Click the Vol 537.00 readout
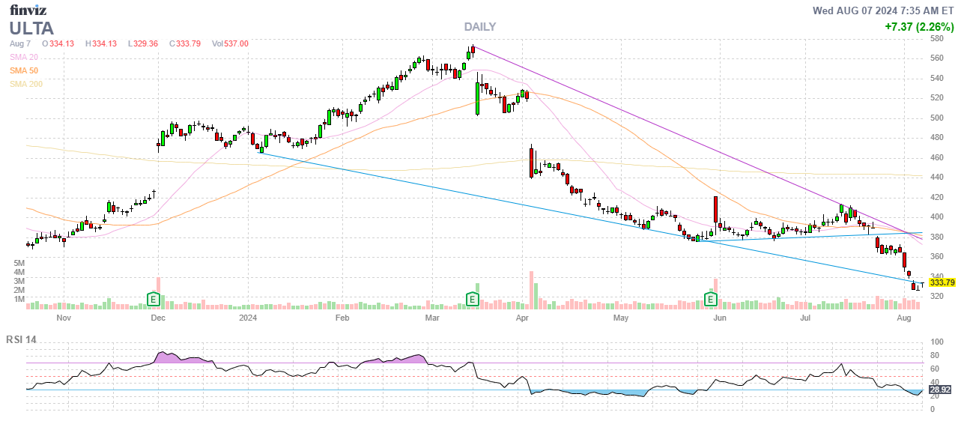964x421 pixels. [230, 43]
